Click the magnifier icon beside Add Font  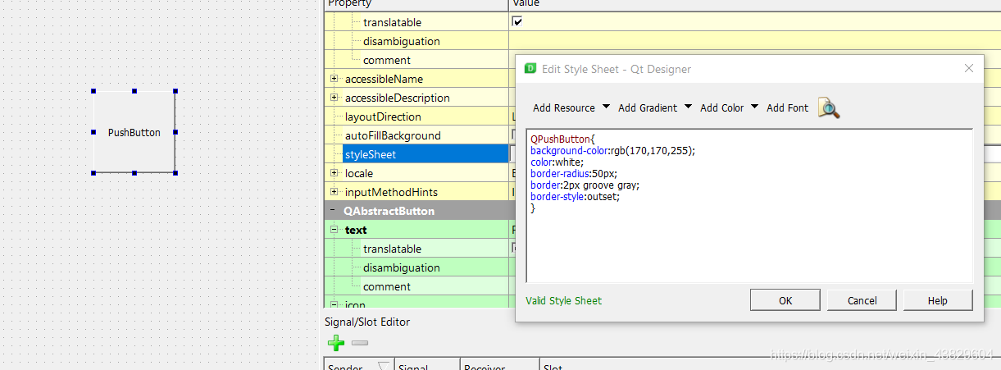[829, 108]
